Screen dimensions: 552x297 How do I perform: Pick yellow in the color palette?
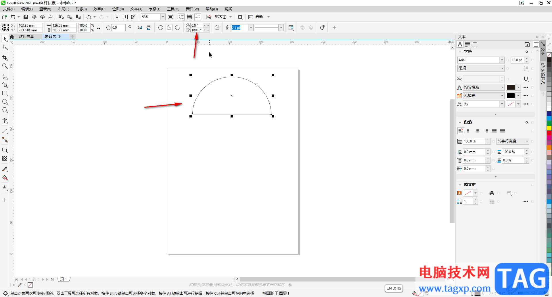549,128
